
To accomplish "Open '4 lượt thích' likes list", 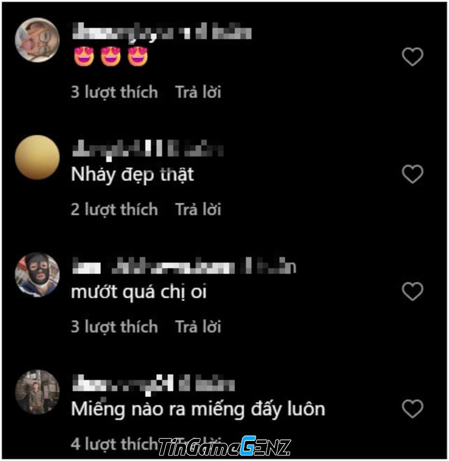I will pos(114,444).
